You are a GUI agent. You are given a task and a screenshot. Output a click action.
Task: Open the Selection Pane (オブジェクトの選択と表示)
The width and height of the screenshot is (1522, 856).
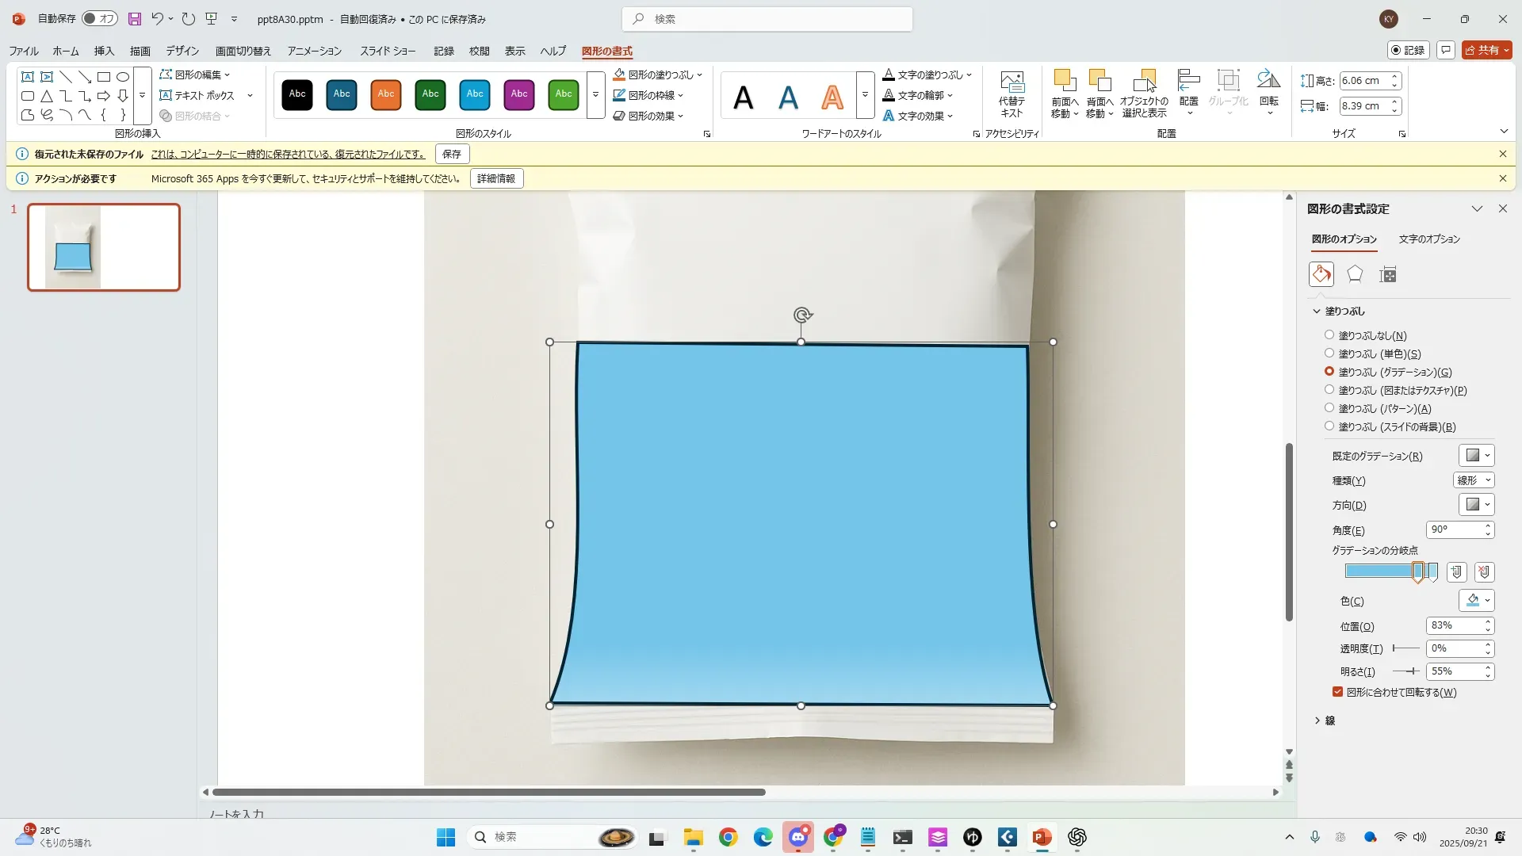point(1144,94)
